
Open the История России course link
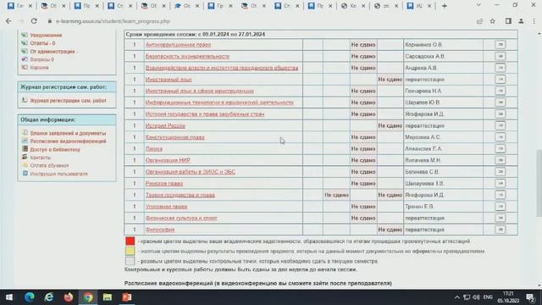click(165, 126)
